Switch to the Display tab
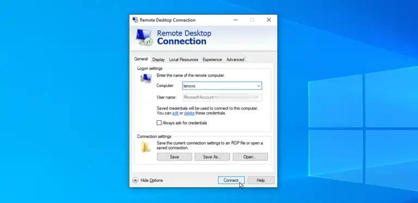 (158, 60)
